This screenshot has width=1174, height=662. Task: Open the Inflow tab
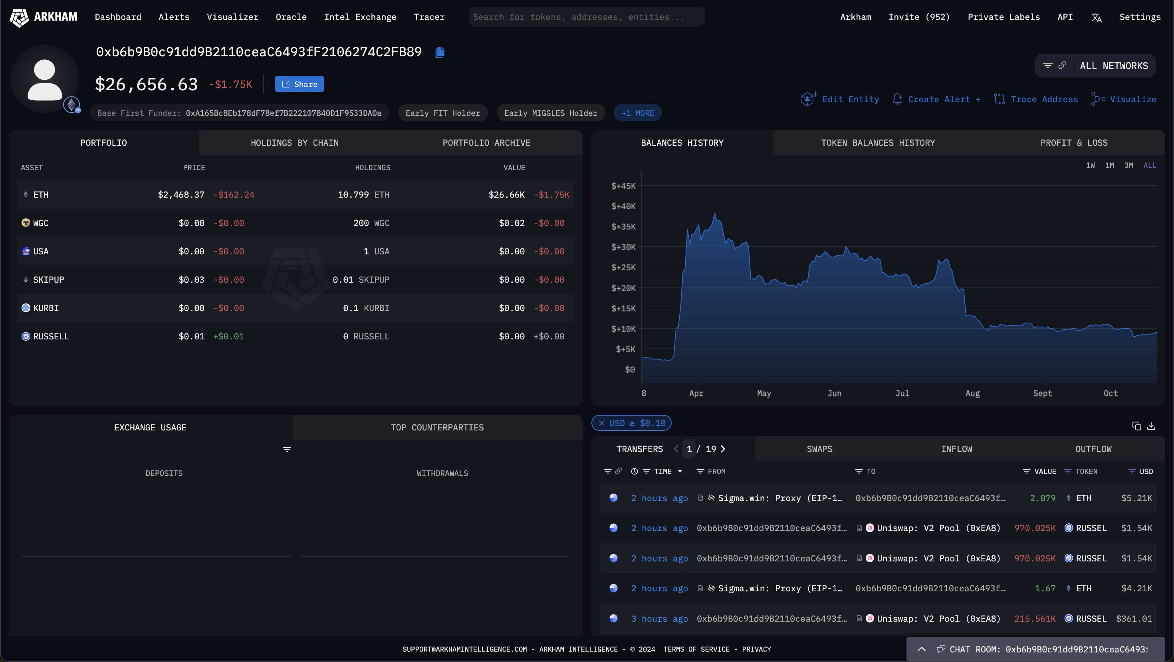click(957, 449)
